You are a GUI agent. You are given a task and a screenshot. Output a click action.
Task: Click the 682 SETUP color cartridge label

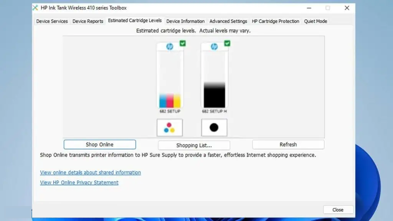point(170,111)
